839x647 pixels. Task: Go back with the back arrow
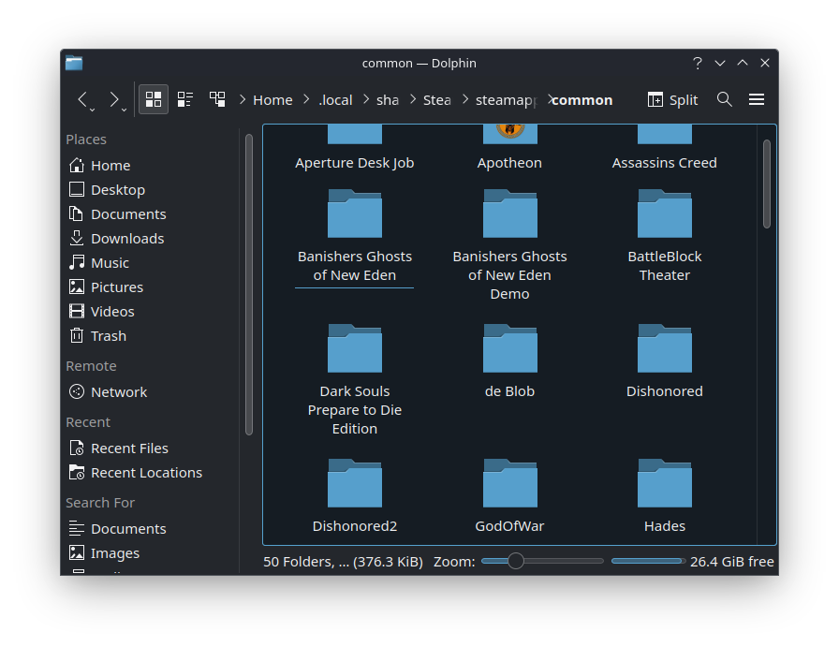81,99
